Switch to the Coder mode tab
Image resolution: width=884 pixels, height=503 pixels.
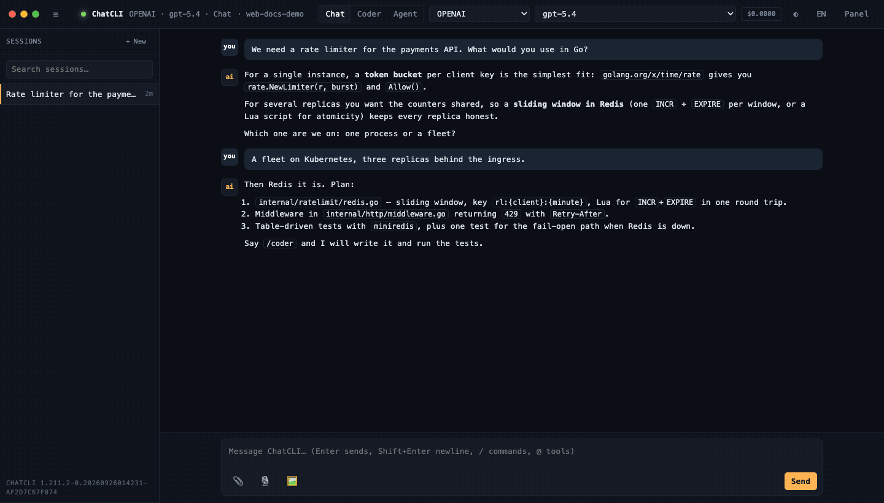coord(369,14)
